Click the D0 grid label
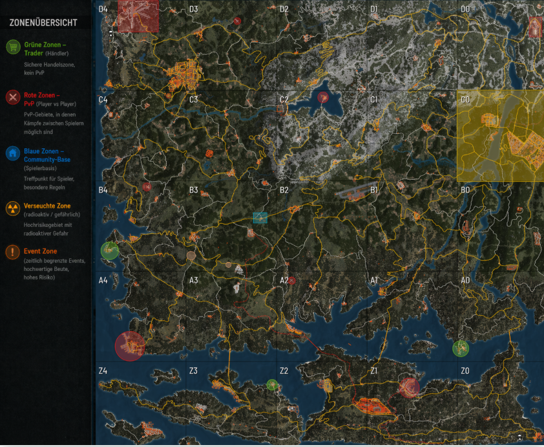Screen dimensions: 544x447 [465, 9]
